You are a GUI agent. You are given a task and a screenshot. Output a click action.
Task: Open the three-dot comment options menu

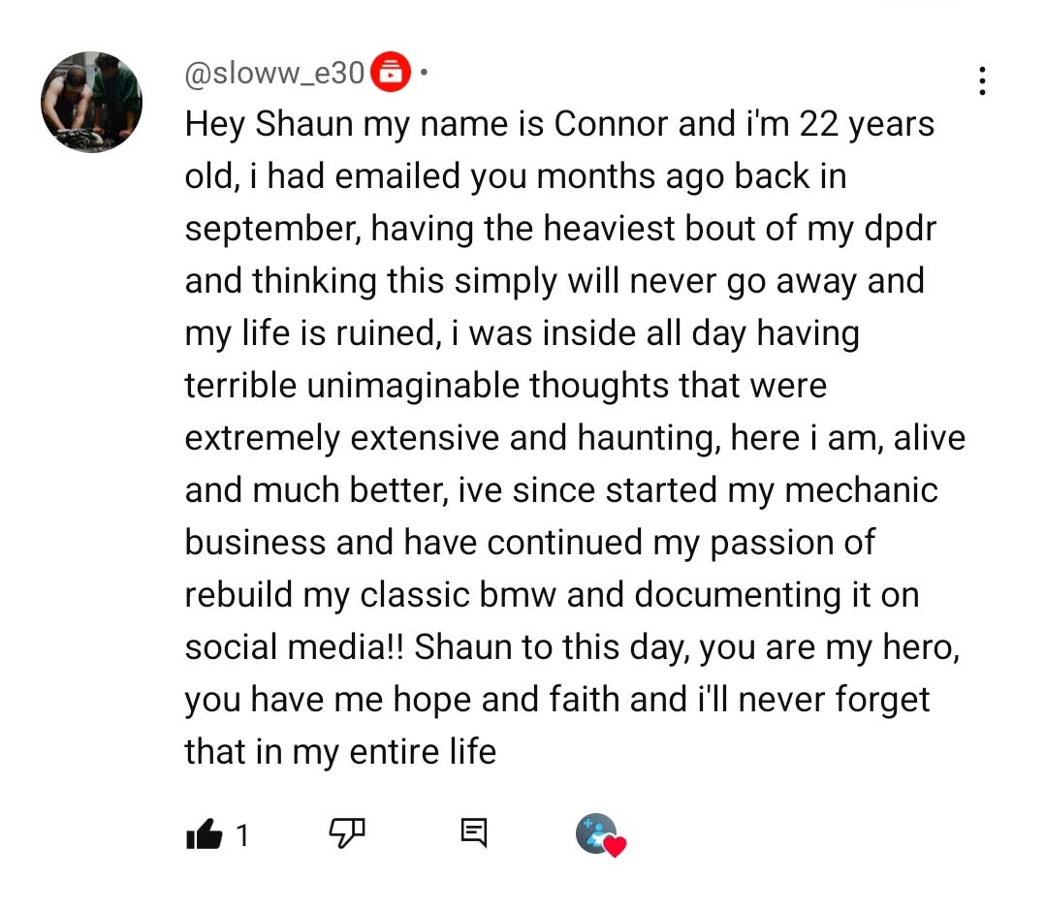pyautogui.click(x=982, y=80)
